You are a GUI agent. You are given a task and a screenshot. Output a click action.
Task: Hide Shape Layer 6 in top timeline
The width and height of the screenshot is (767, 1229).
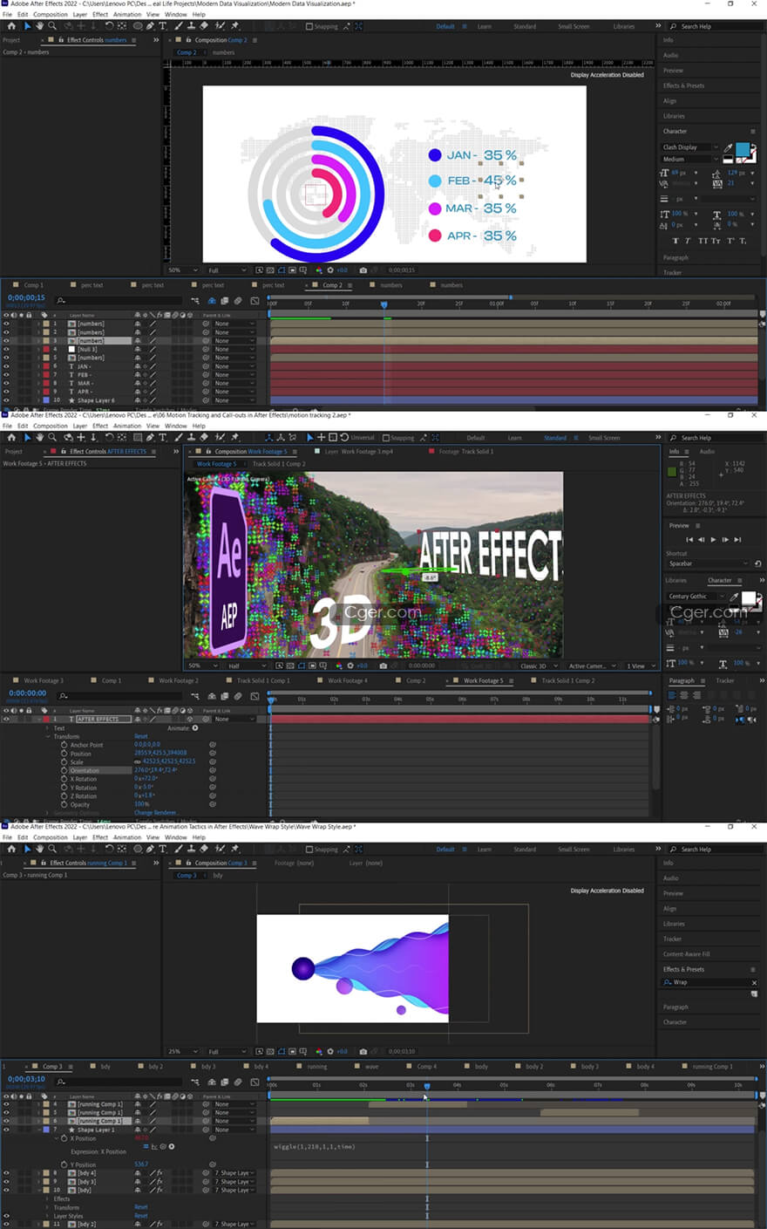[6, 400]
